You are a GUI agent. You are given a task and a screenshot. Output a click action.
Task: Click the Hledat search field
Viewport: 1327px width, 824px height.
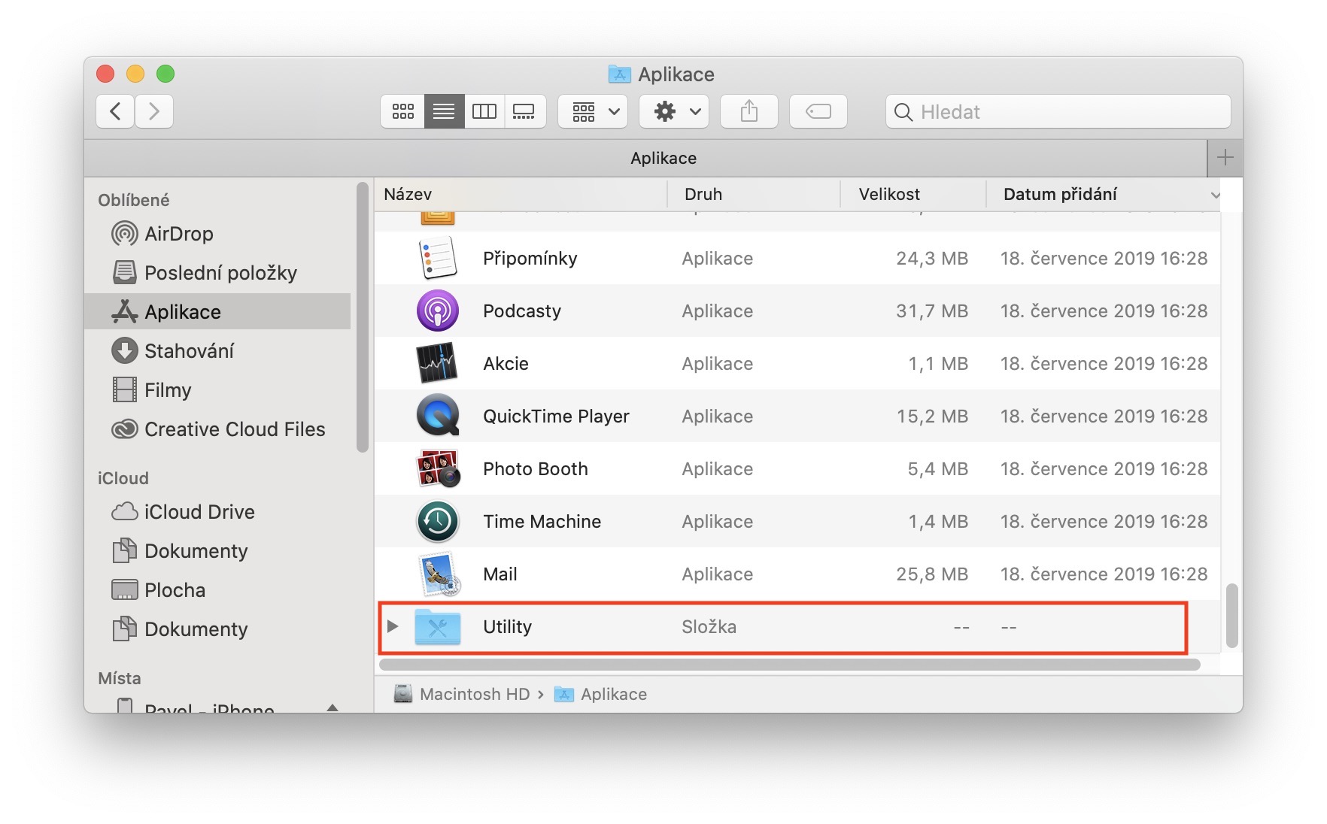[x=1068, y=112]
